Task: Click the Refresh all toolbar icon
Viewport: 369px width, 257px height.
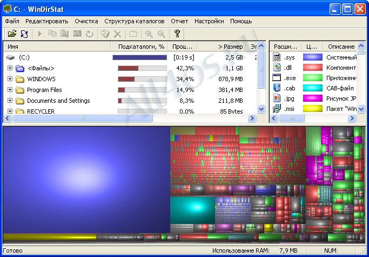Action: click(24, 34)
